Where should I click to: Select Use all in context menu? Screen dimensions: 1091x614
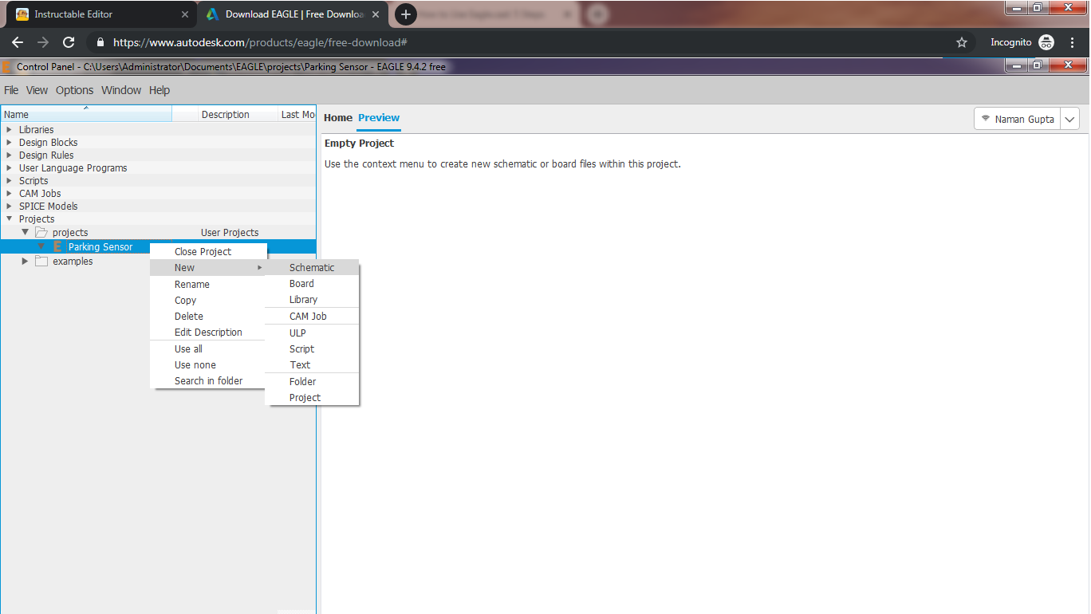208,349
